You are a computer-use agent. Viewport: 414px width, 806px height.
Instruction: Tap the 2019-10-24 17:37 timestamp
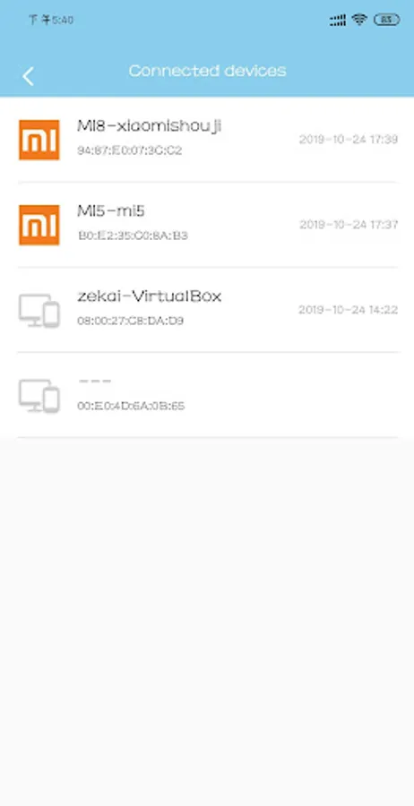coord(349,225)
